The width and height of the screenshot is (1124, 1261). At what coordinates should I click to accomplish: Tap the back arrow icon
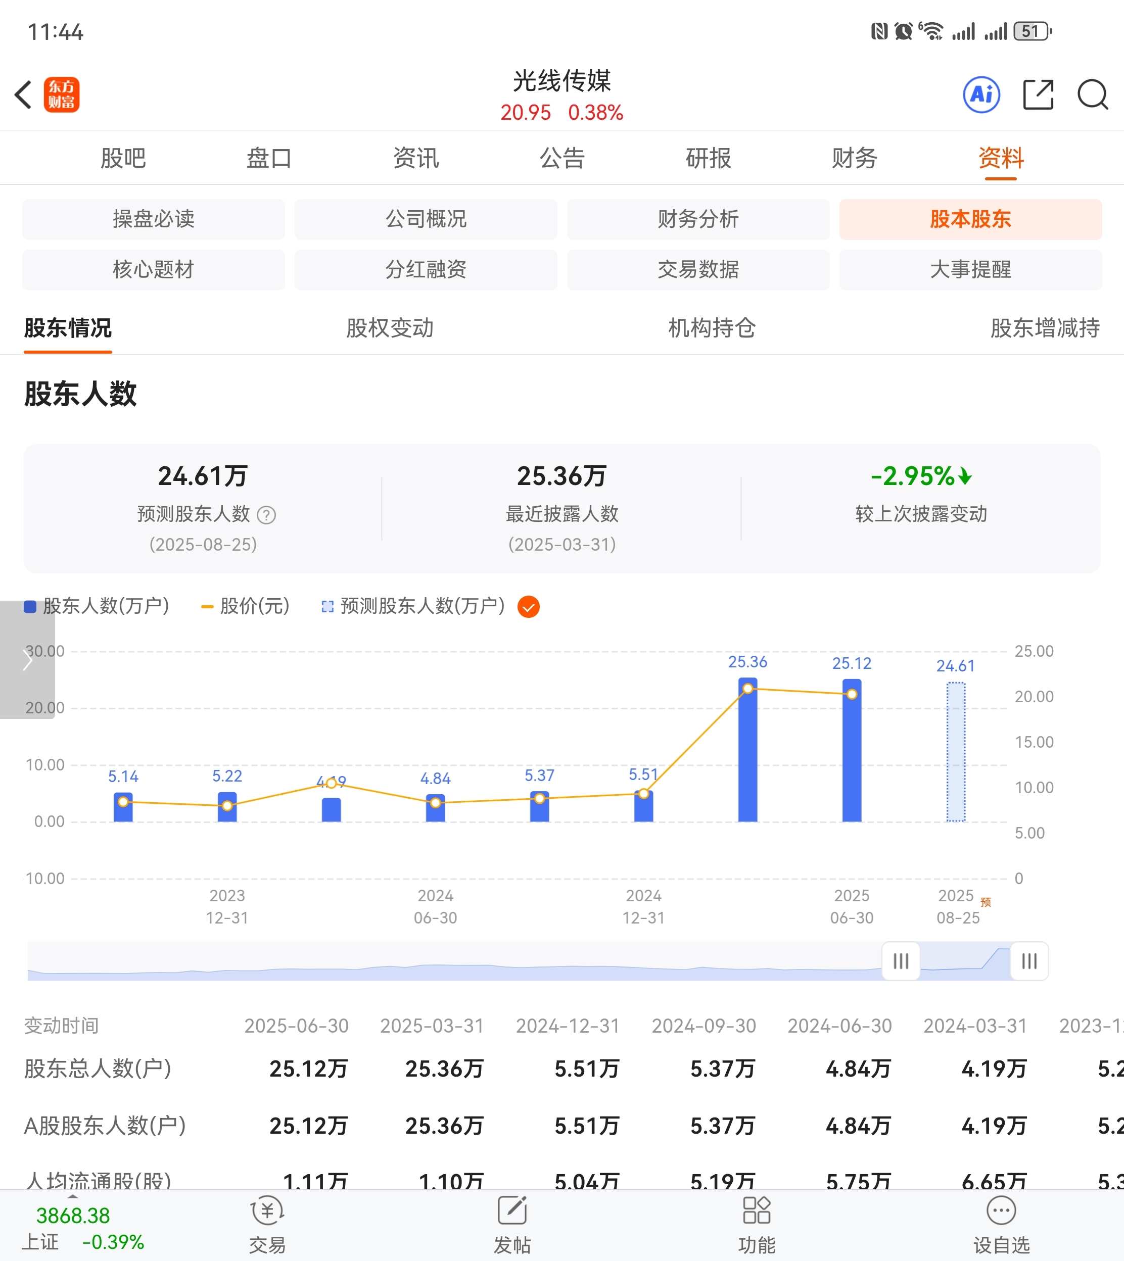[23, 95]
